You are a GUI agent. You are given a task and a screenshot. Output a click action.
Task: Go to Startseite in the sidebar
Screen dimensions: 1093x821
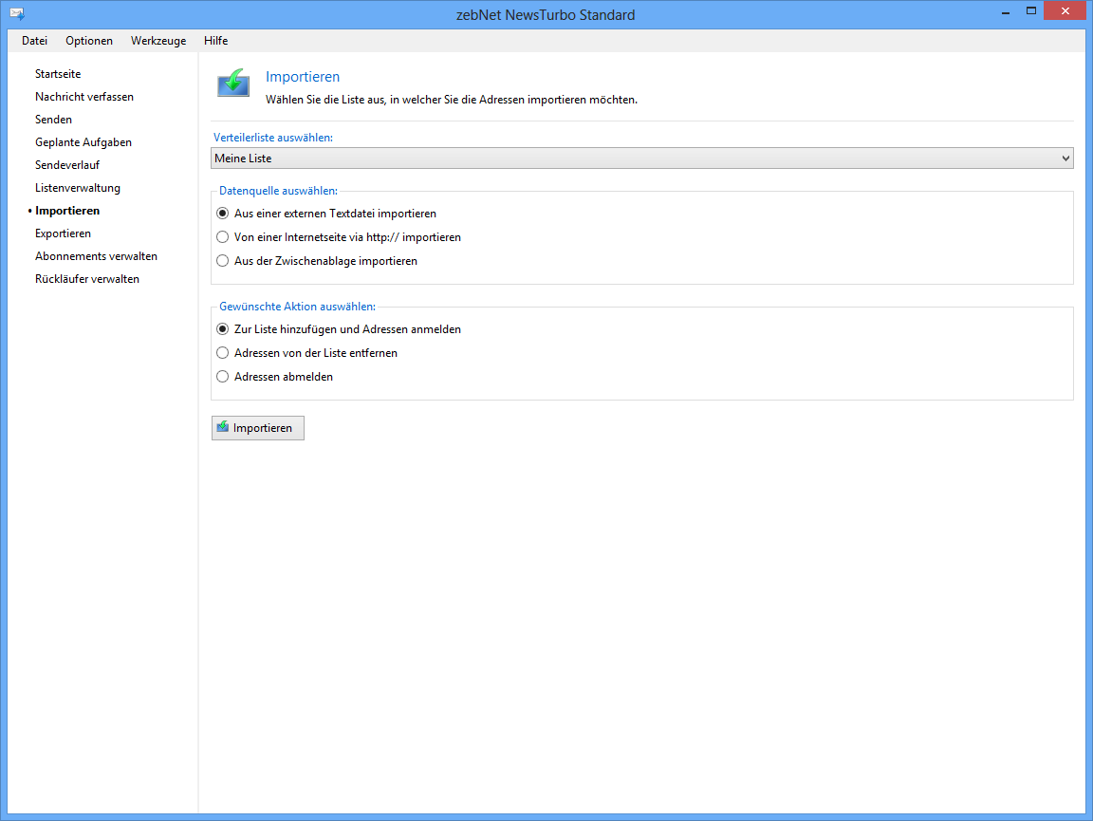coord(58,74)
